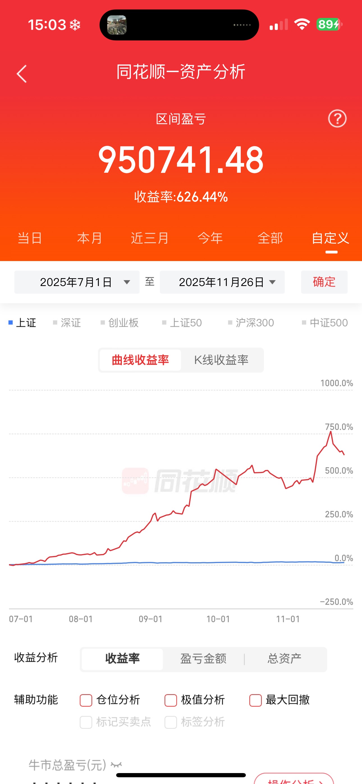Tap the 950741.48 profit amount
362x784 pixels.
181,160
